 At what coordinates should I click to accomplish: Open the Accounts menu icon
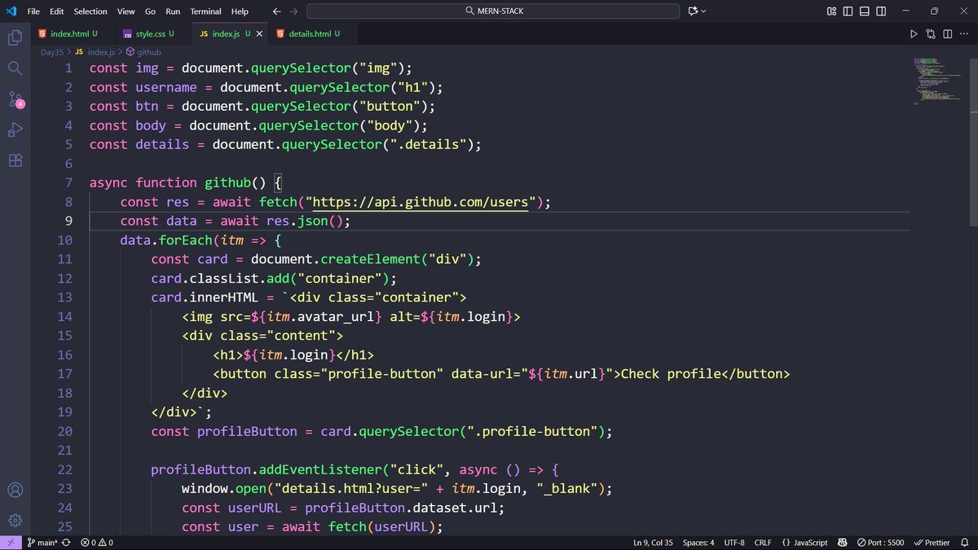point(15,491)
